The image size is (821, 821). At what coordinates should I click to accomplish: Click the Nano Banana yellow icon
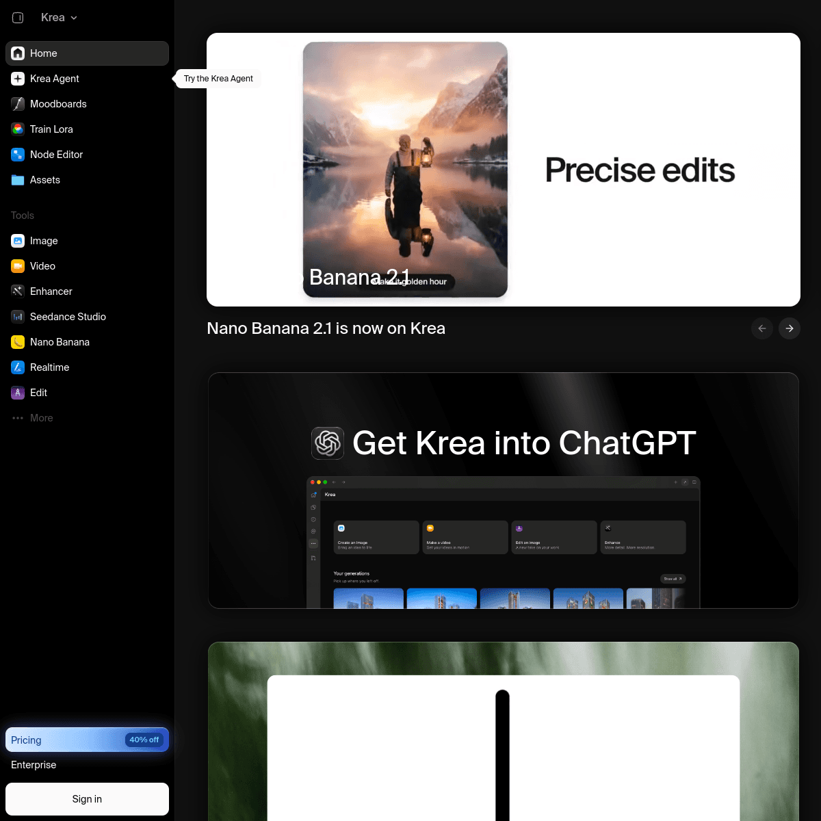click(x=18, y=342)
